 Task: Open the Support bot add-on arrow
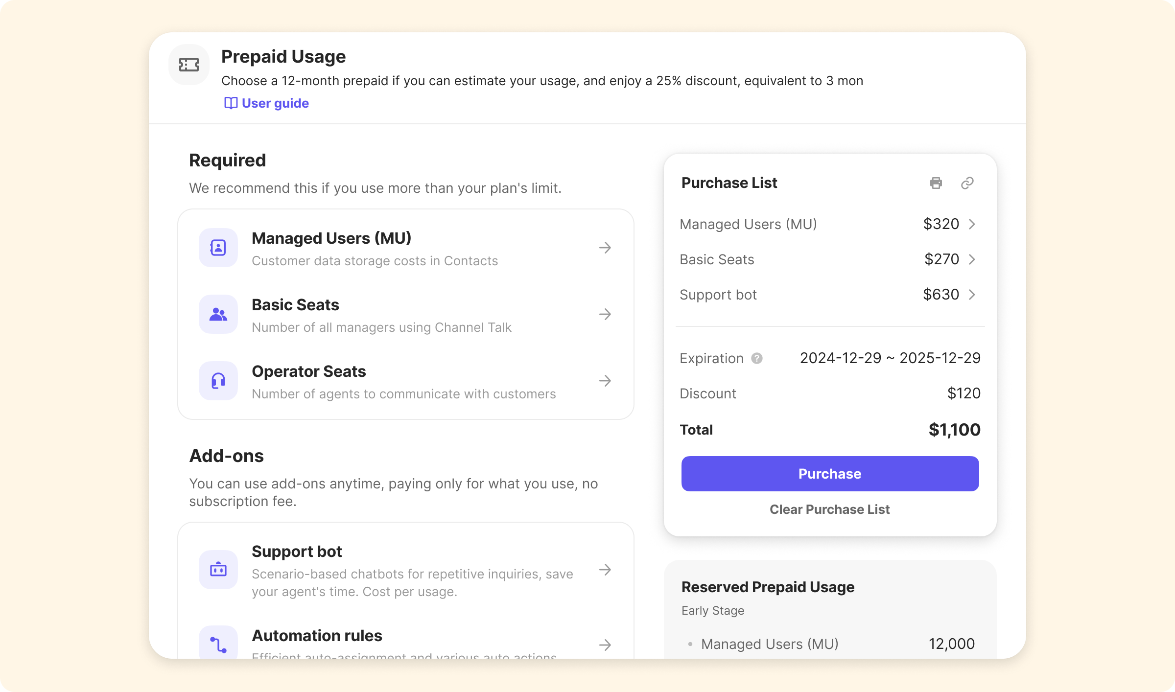(605, 570)
